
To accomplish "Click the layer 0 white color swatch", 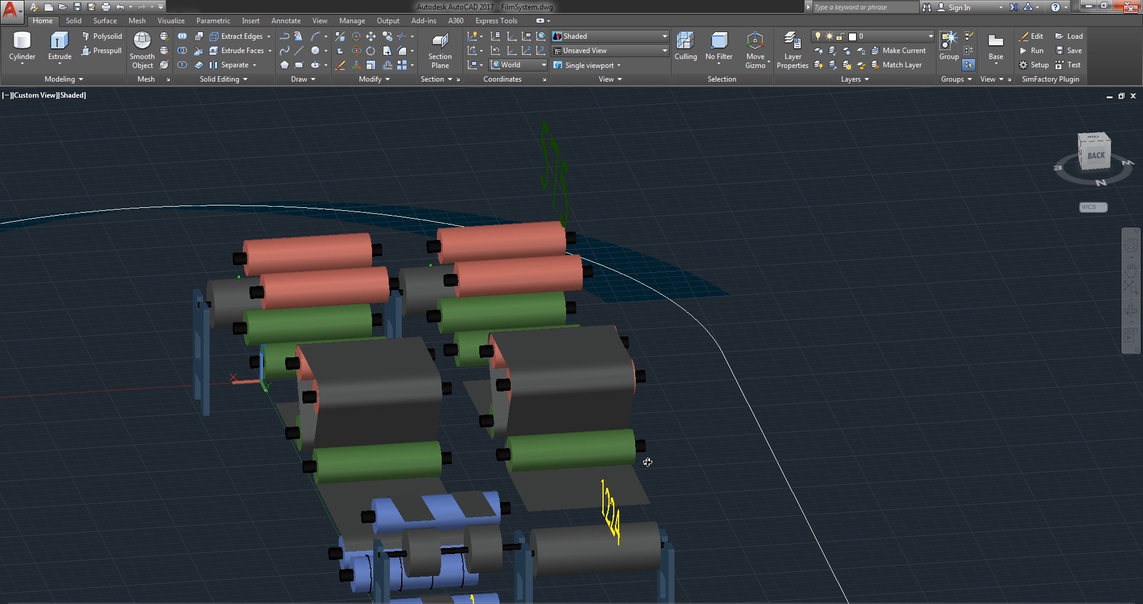I will click(x=852, y=36).
